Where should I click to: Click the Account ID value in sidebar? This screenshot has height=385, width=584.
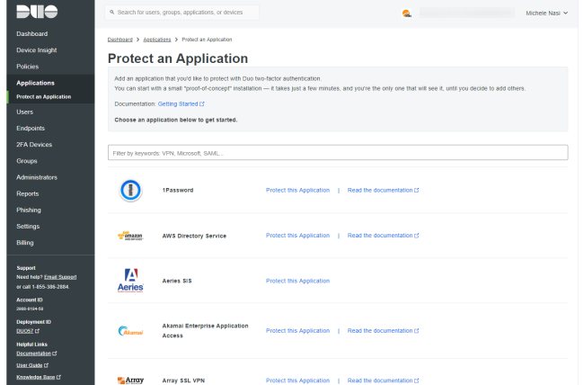click(x=30, y=309)
